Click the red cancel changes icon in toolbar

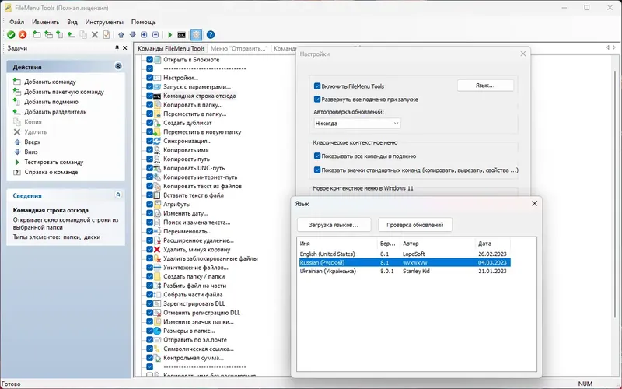pos(23,35)
